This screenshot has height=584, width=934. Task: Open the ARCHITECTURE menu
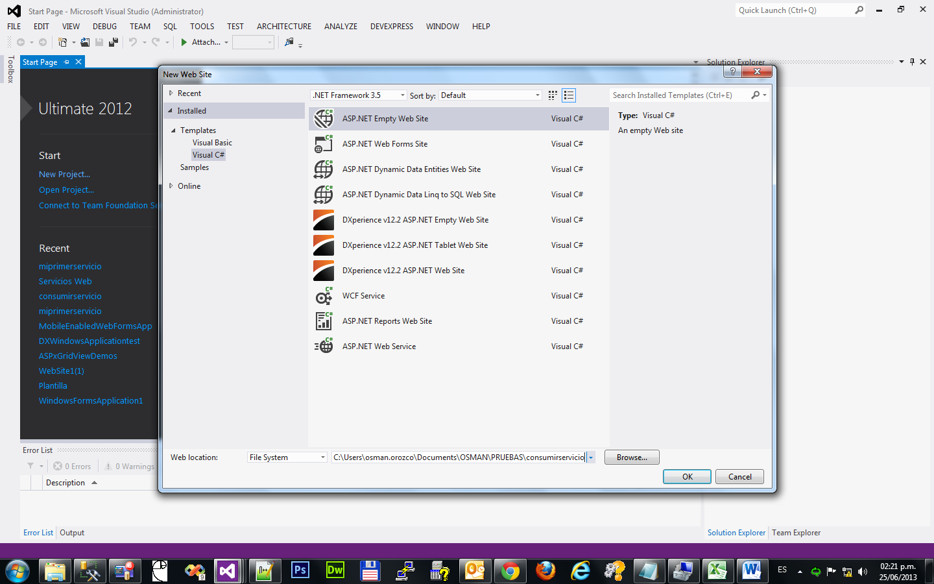coord(284,27)
